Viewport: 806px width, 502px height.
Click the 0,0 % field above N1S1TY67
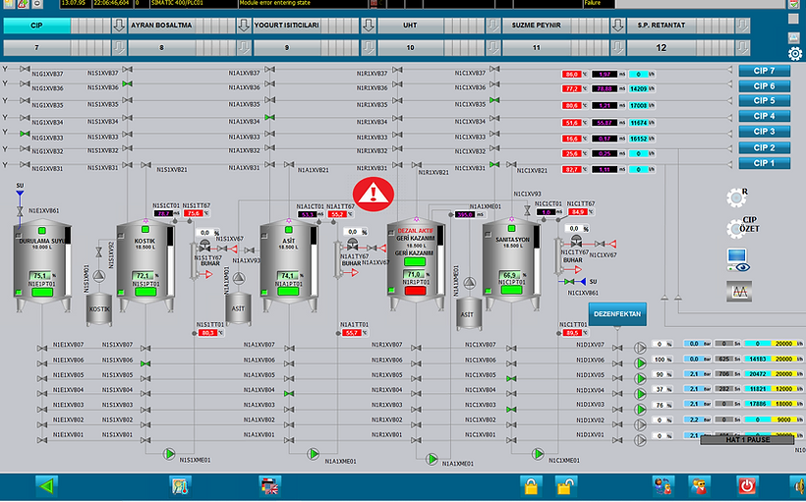(209, 232)
